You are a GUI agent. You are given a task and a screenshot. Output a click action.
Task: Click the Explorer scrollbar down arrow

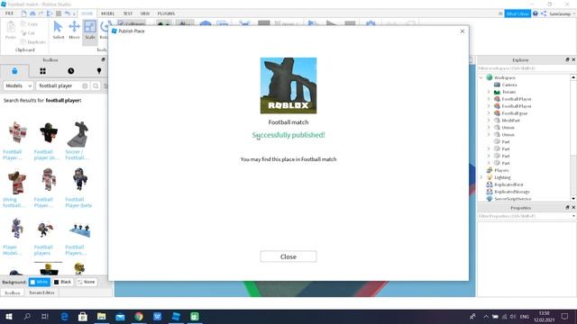tap(573, 199)
